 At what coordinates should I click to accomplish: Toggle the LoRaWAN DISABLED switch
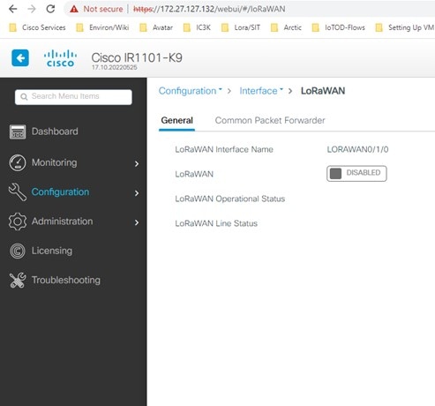point(356,174)
